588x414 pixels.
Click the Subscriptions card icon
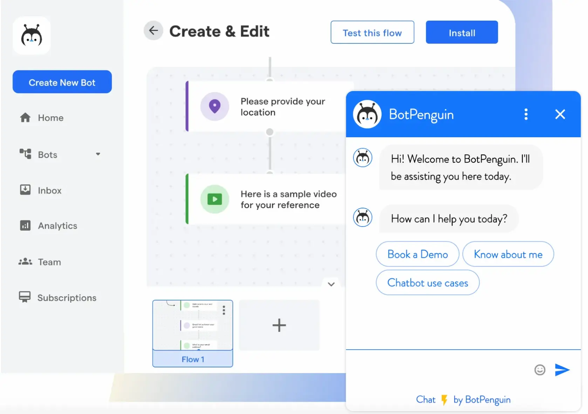pos(25,297)
